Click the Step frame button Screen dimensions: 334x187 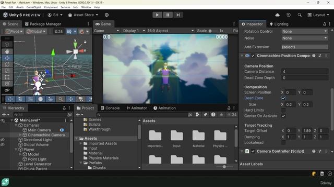(x=178, y=15)
